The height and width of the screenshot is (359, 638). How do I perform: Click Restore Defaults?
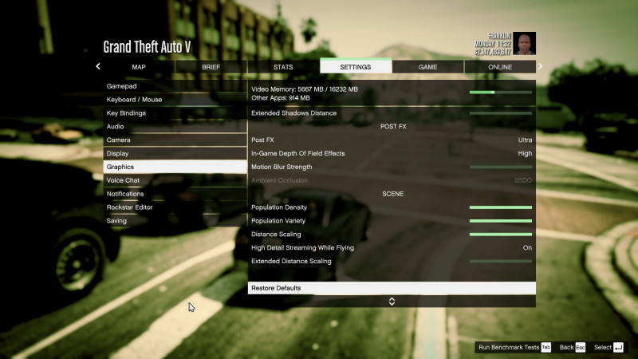[392, 288]
